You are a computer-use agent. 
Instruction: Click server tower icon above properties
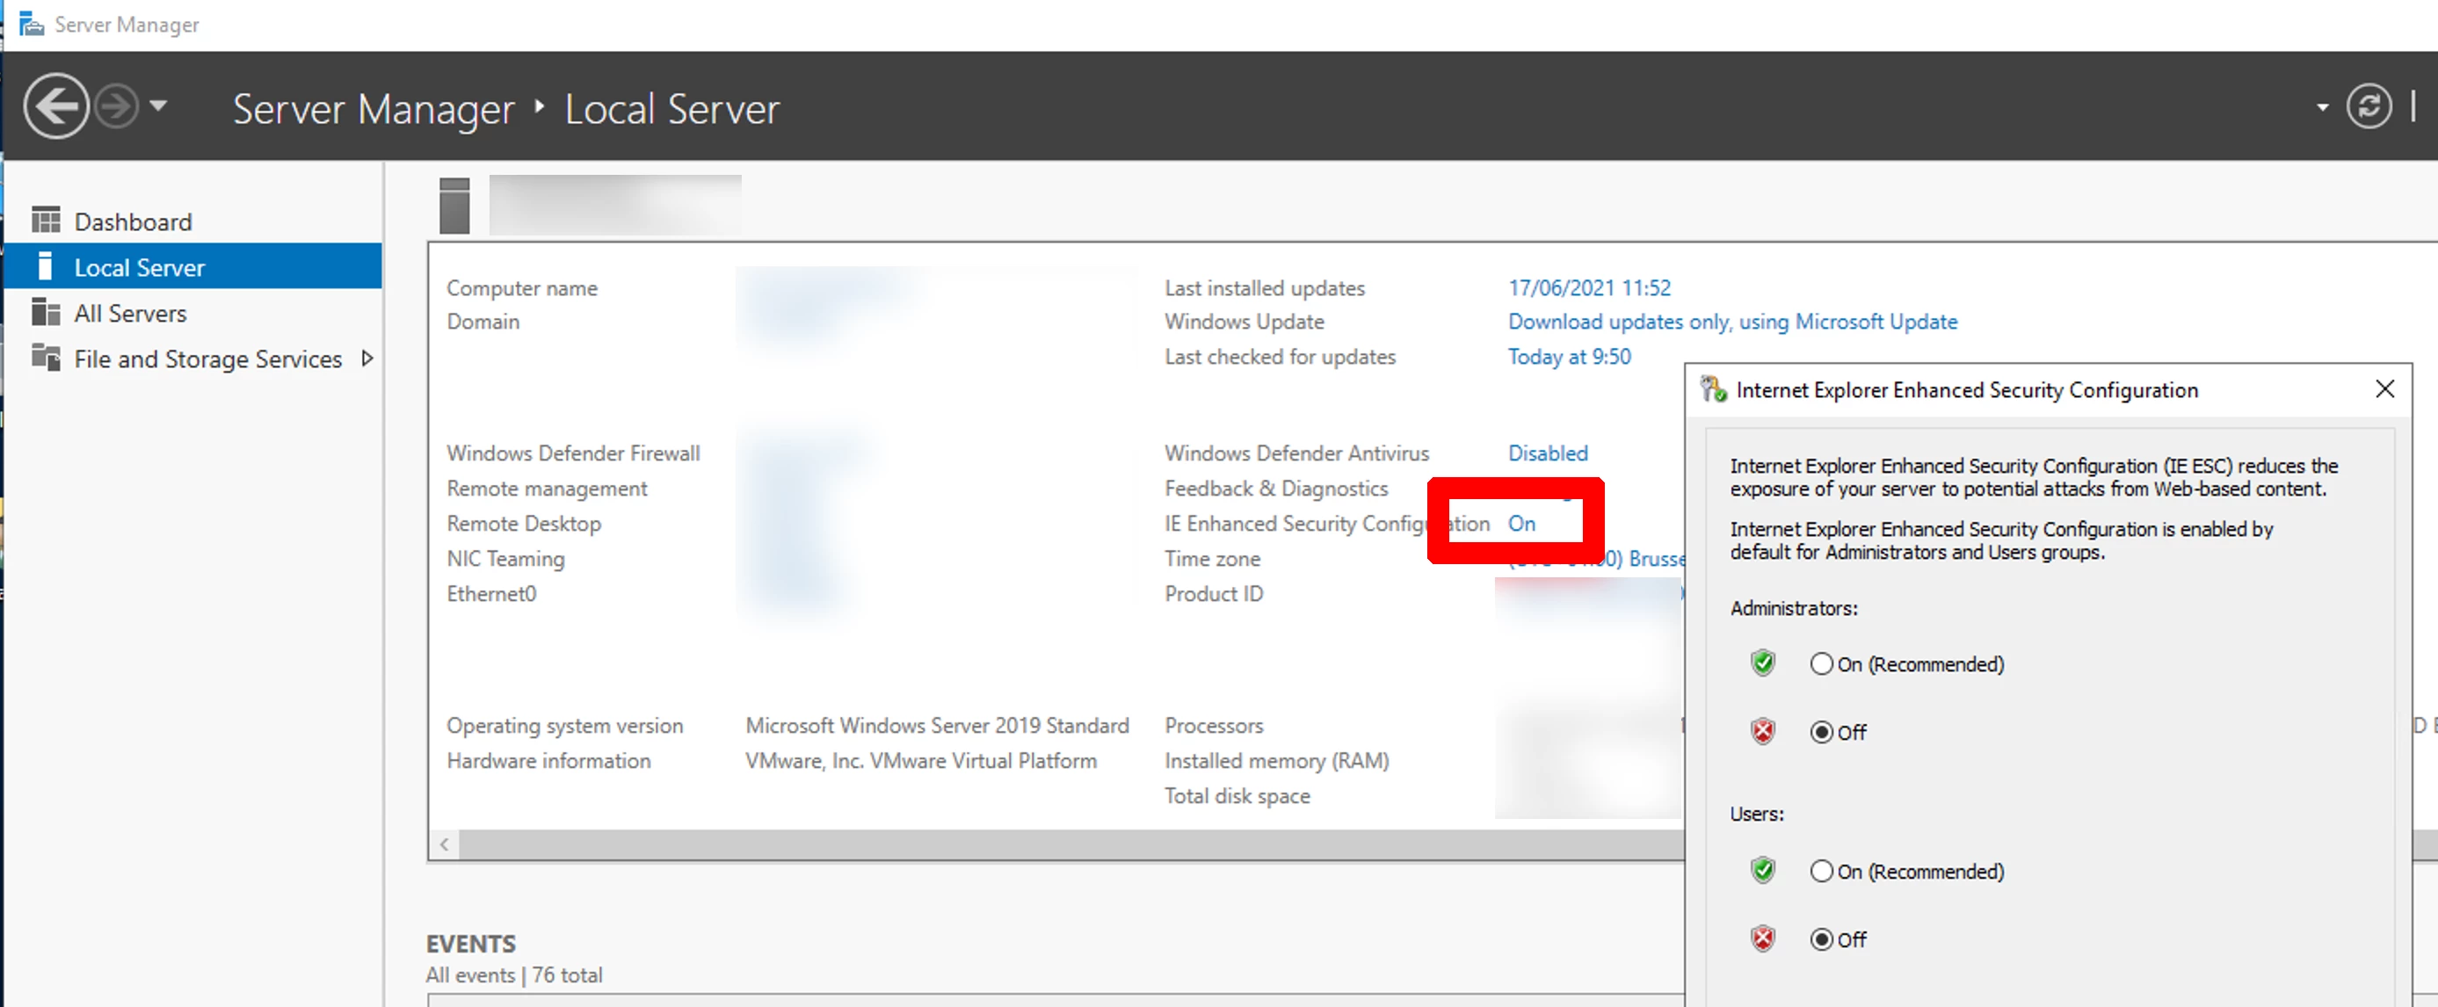(454, 206)
